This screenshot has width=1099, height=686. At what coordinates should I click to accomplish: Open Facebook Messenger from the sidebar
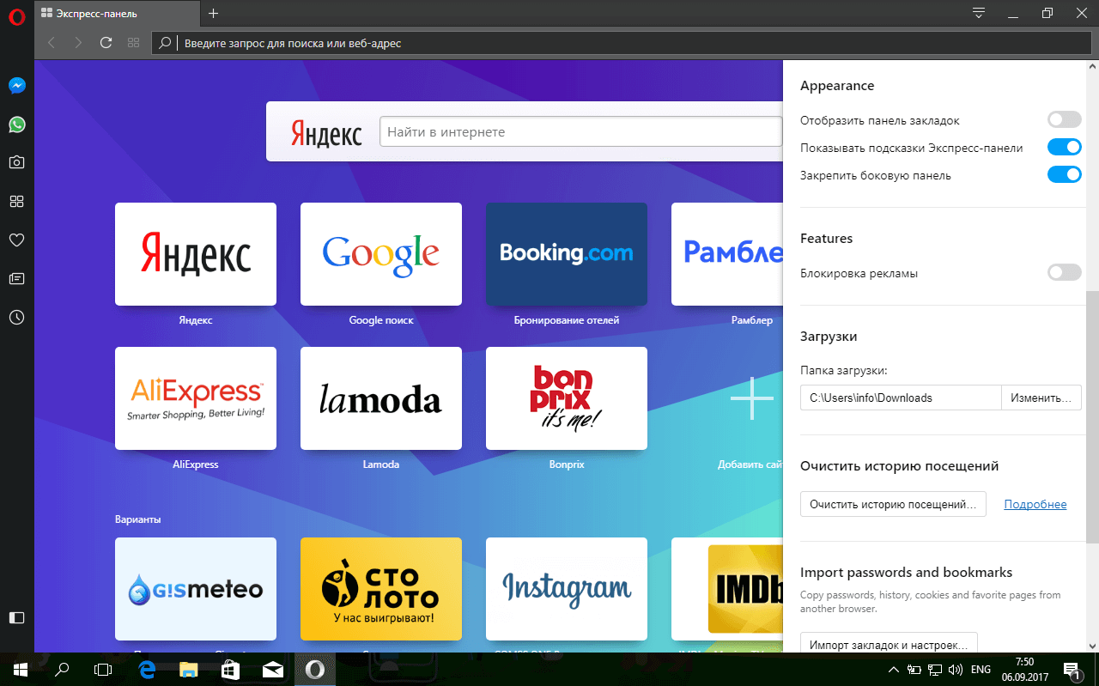coord(16,85)
